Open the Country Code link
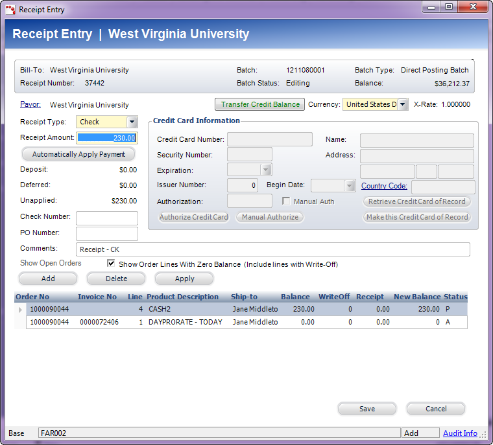 [384, 186]
